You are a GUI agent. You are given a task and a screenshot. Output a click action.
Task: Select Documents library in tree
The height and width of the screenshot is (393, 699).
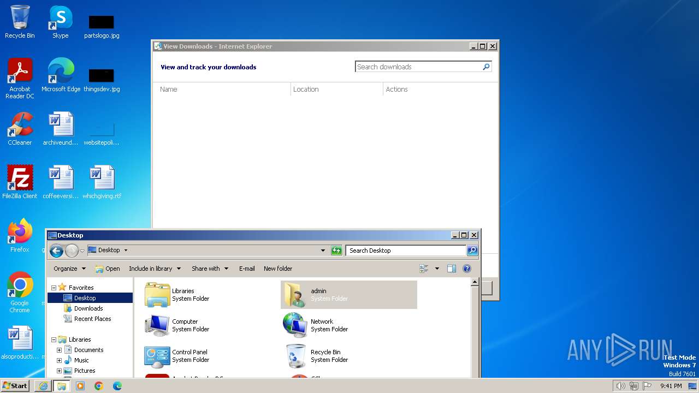[88, 350]
